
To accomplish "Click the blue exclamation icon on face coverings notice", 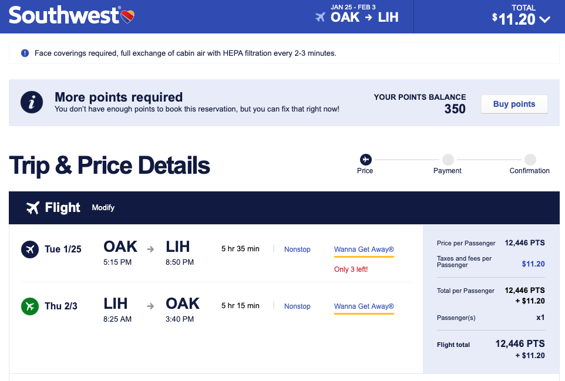I will click(25, 53).
